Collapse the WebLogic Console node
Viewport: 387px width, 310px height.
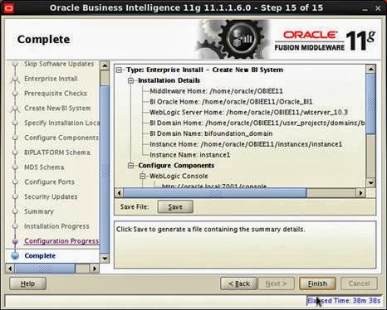click(142, 176)
